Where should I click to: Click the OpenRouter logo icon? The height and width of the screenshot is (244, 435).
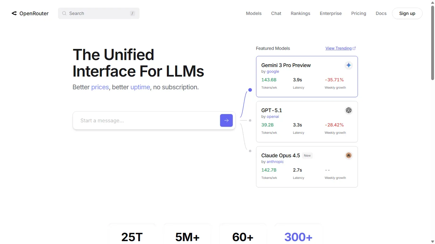coord(14,13)
